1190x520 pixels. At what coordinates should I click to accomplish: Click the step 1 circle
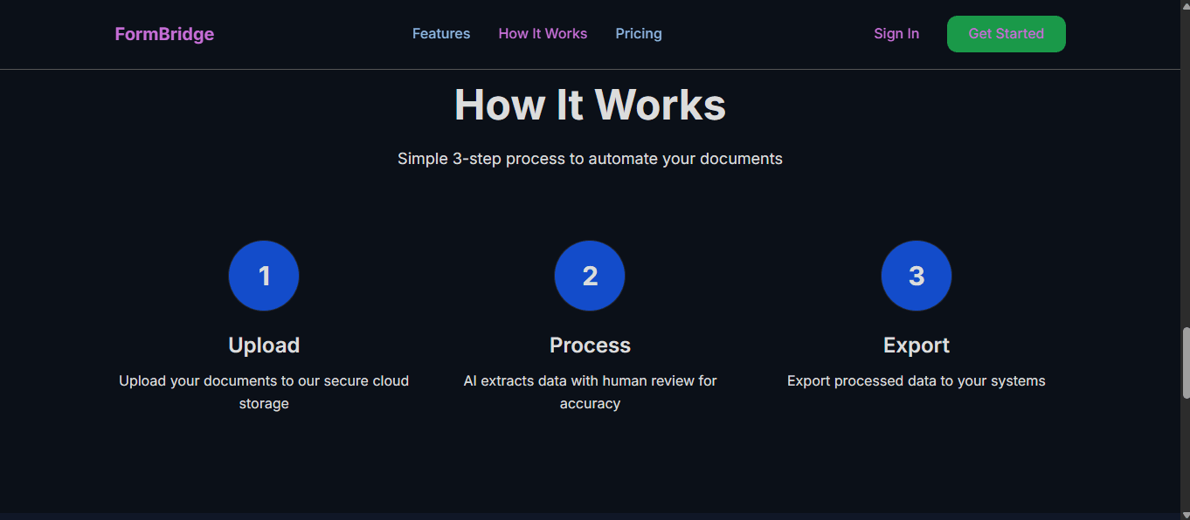point(264,276)
